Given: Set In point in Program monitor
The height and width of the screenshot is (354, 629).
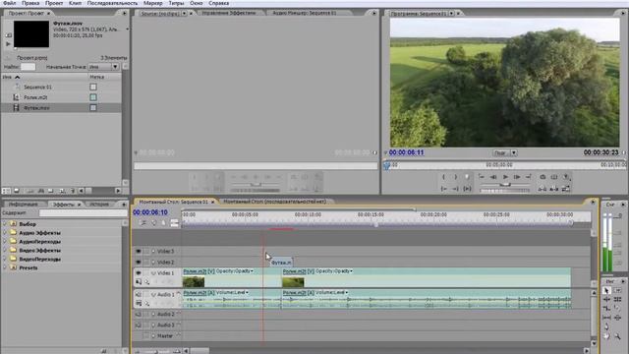Looking at the screenshot, I should [443, 177].
